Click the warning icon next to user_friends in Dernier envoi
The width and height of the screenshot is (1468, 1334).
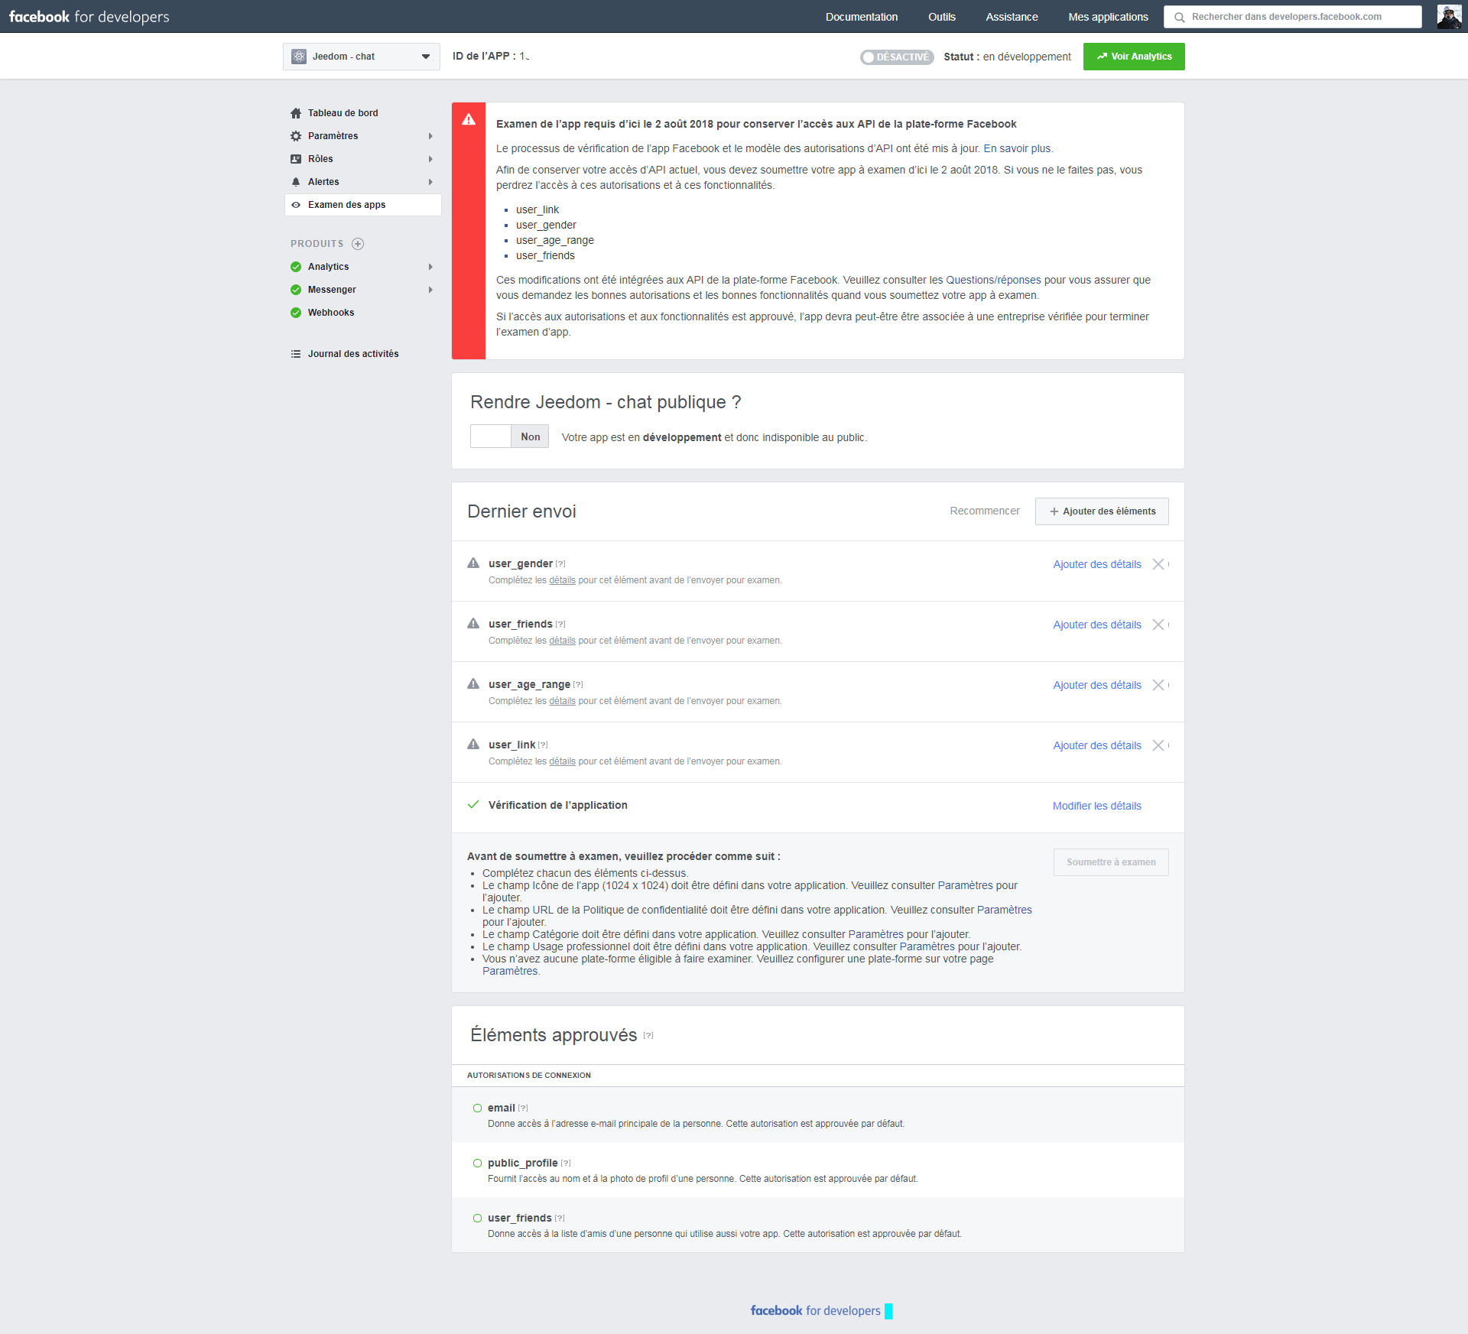[x=473, y=623]
